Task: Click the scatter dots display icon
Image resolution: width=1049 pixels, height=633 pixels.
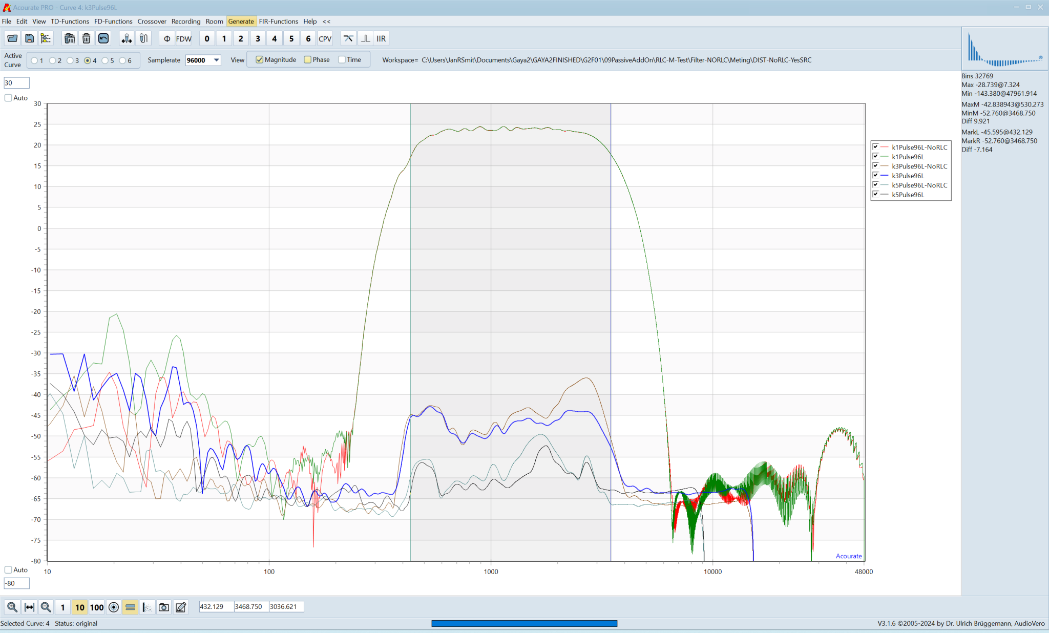Action: 147,607
